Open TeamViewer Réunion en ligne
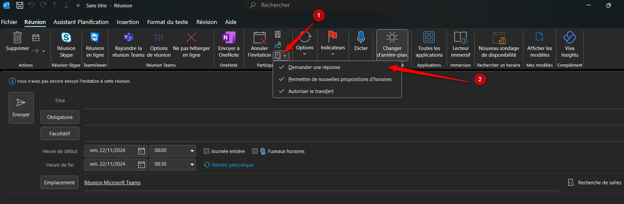624x204 pixels. 95,38
